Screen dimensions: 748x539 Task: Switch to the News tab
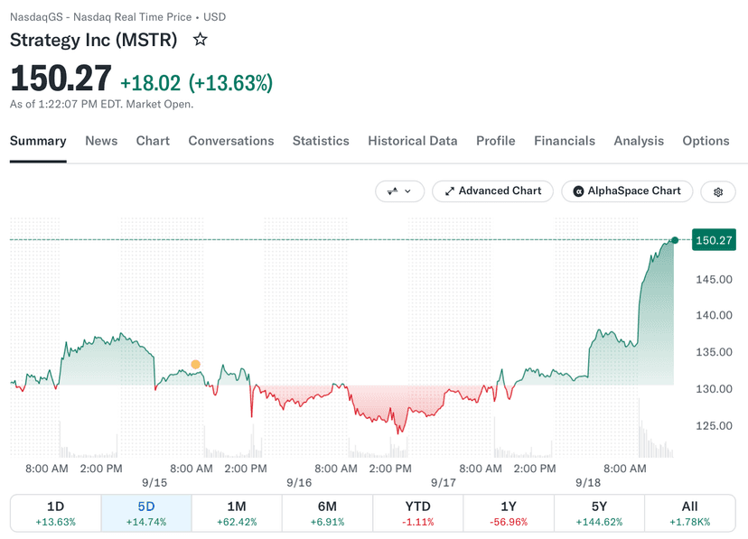click(101, 141)
